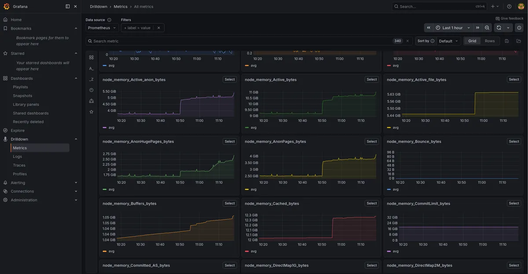The height and width of the screenshot is (274, 528).
Task: Collapse the Bookmarks section chevron
Action: pyautogui.click(x=76, y=29)
